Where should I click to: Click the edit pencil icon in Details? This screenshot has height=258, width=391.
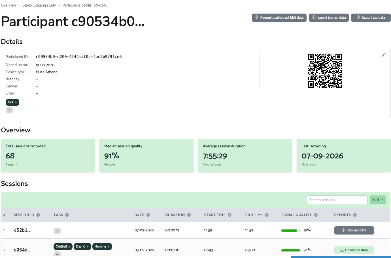tap(384, 55)
